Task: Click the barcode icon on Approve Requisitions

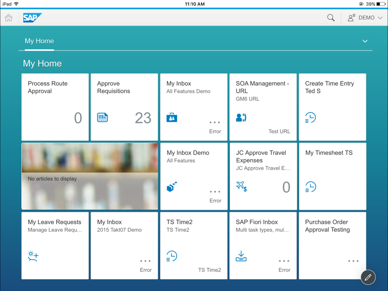Action: coord(102,118)
